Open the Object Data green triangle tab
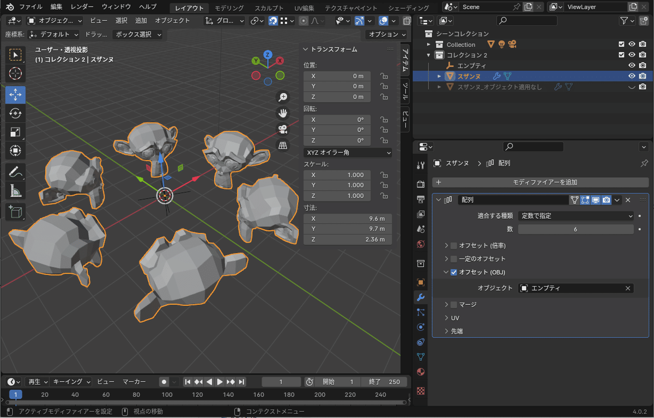 tap(420, 357)
